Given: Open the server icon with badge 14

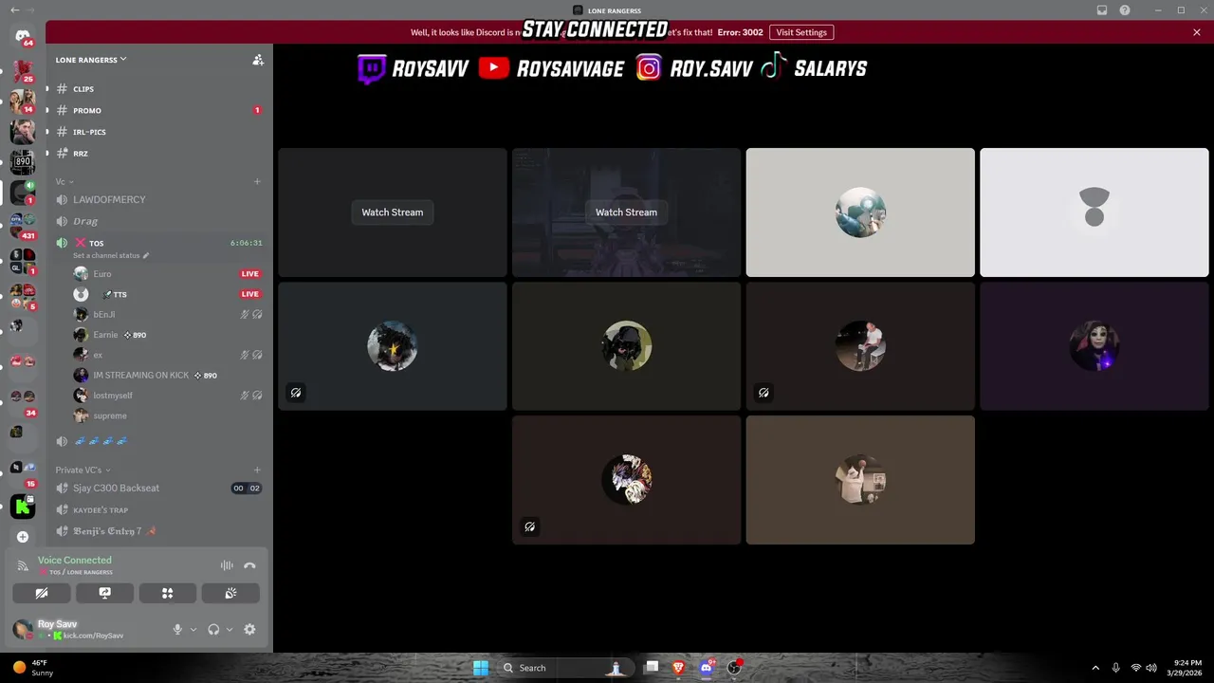Looking at the screenshot, I should click(x=22, y=102).
